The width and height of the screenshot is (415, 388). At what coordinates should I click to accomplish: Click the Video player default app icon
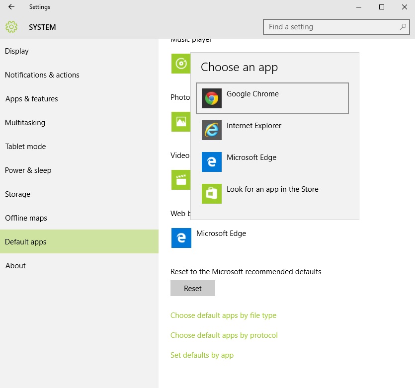click(181, 180)
